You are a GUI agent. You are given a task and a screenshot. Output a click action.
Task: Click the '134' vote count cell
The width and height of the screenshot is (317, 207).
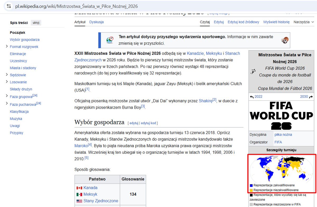[x=133, y=194]
